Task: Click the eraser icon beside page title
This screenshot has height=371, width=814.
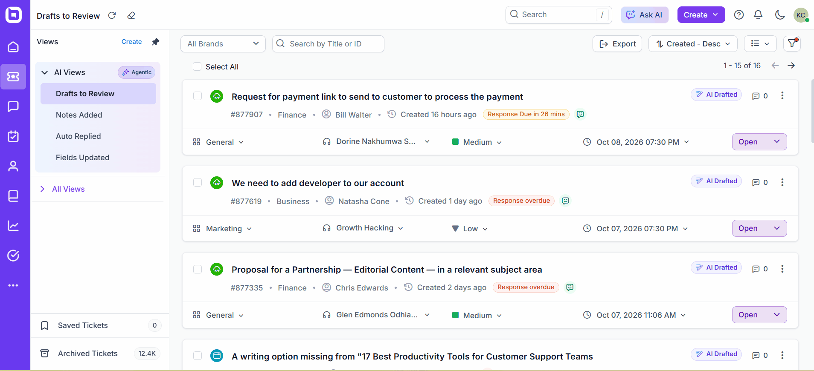Action: (131, 16)
